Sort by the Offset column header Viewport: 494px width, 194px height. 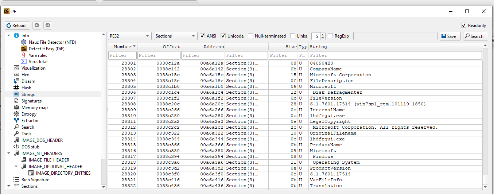click(159, 47)
